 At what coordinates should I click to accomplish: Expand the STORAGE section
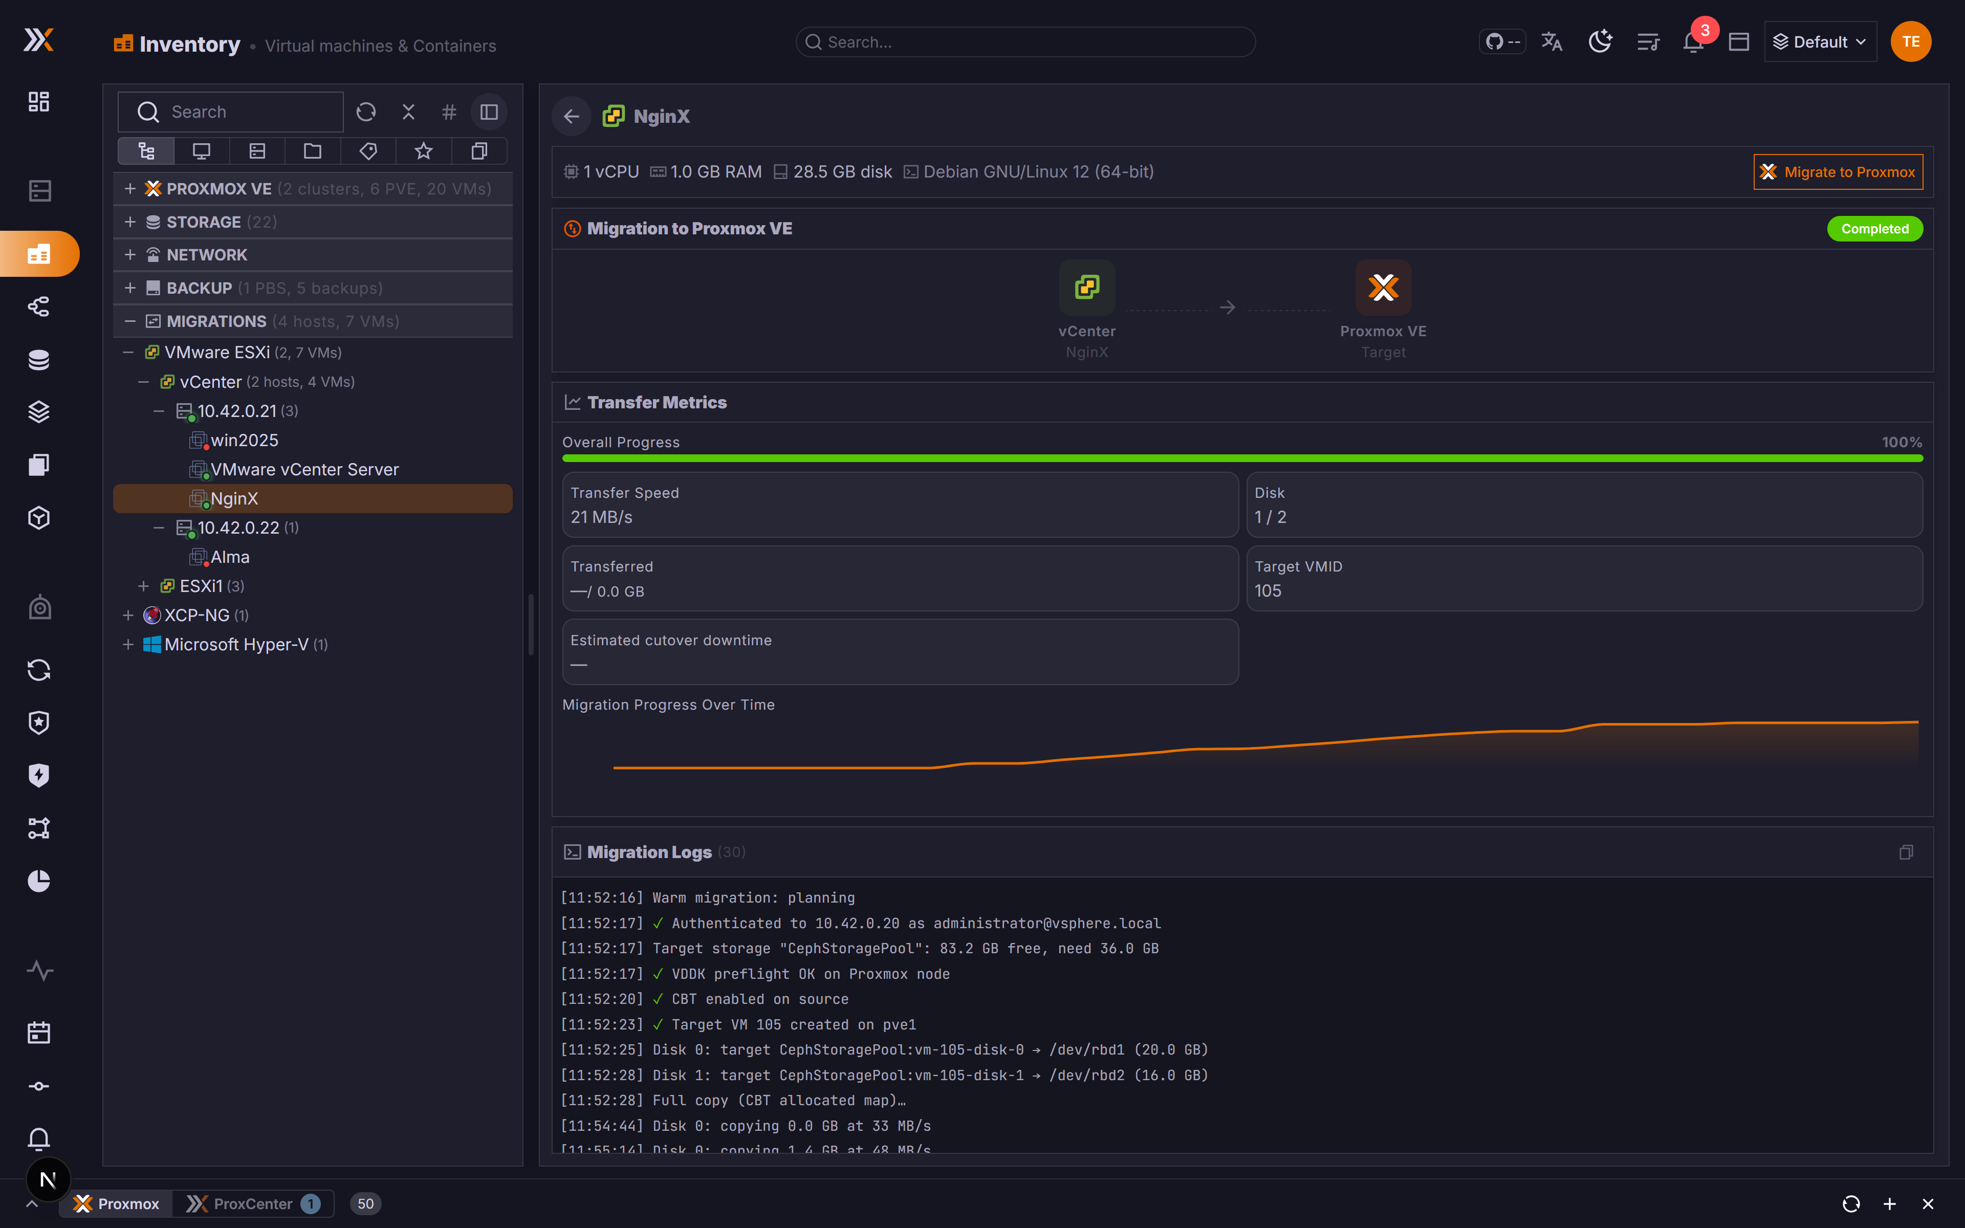130,222
